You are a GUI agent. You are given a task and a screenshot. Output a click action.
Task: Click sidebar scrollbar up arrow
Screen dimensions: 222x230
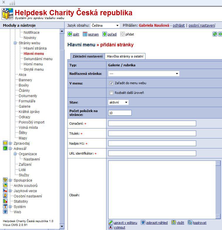tap(62, 31)
